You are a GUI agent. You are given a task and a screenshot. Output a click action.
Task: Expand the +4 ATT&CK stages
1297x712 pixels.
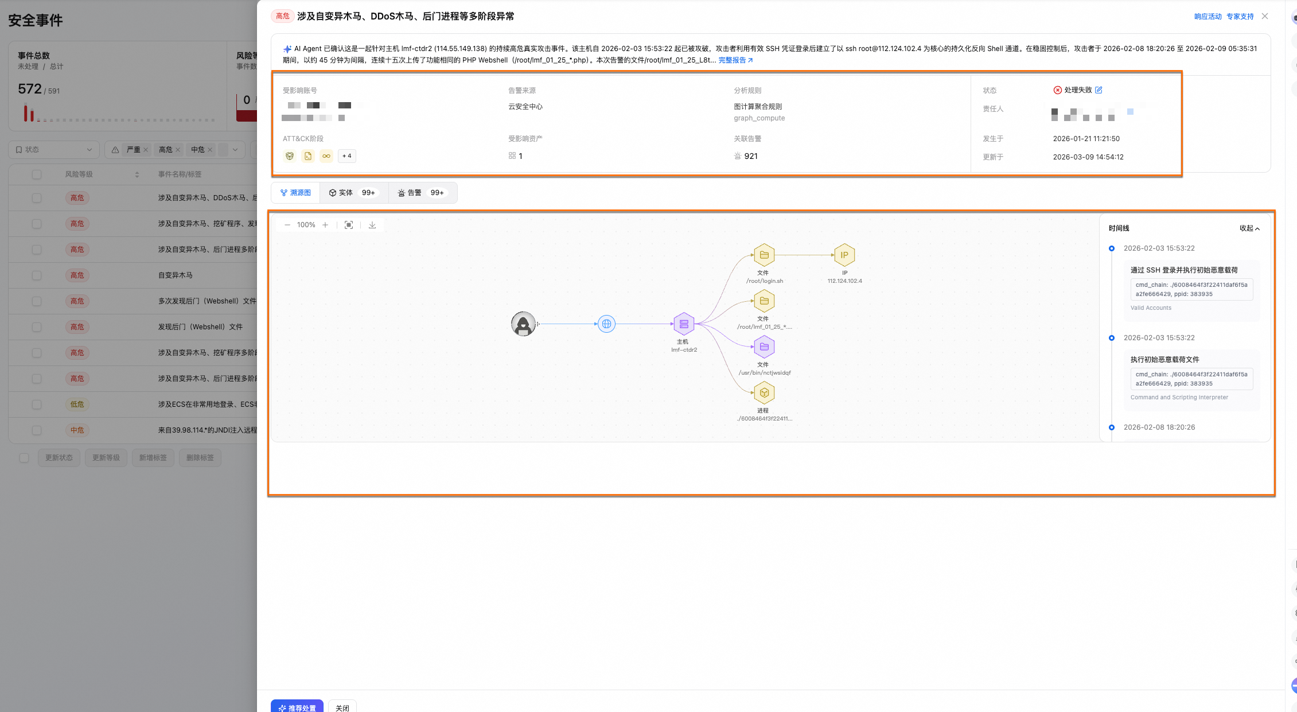pos(347,156)
